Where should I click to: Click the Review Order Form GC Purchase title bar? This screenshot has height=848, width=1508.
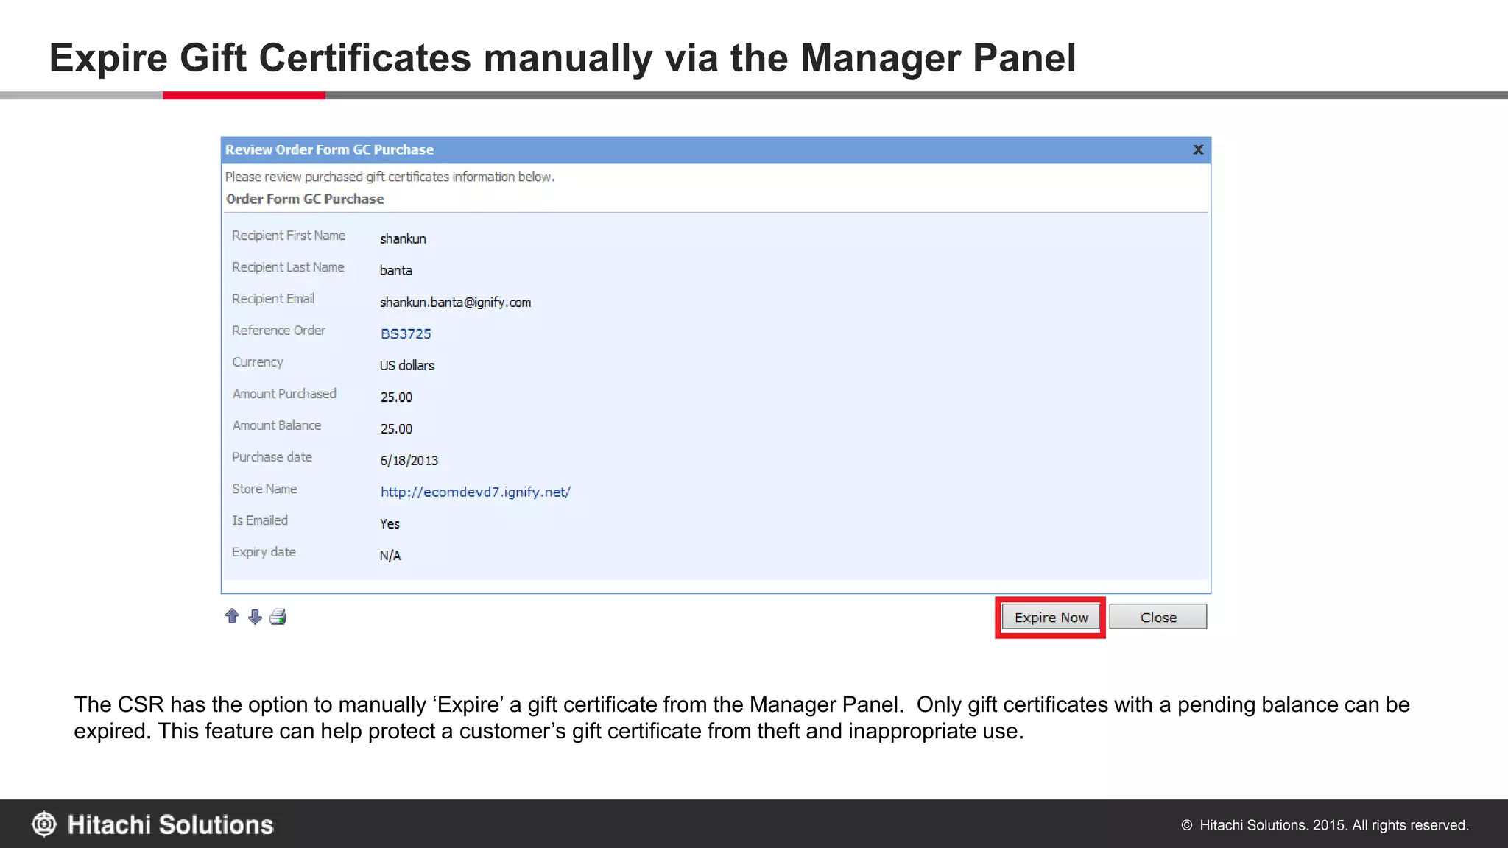[x=329, y=149]
